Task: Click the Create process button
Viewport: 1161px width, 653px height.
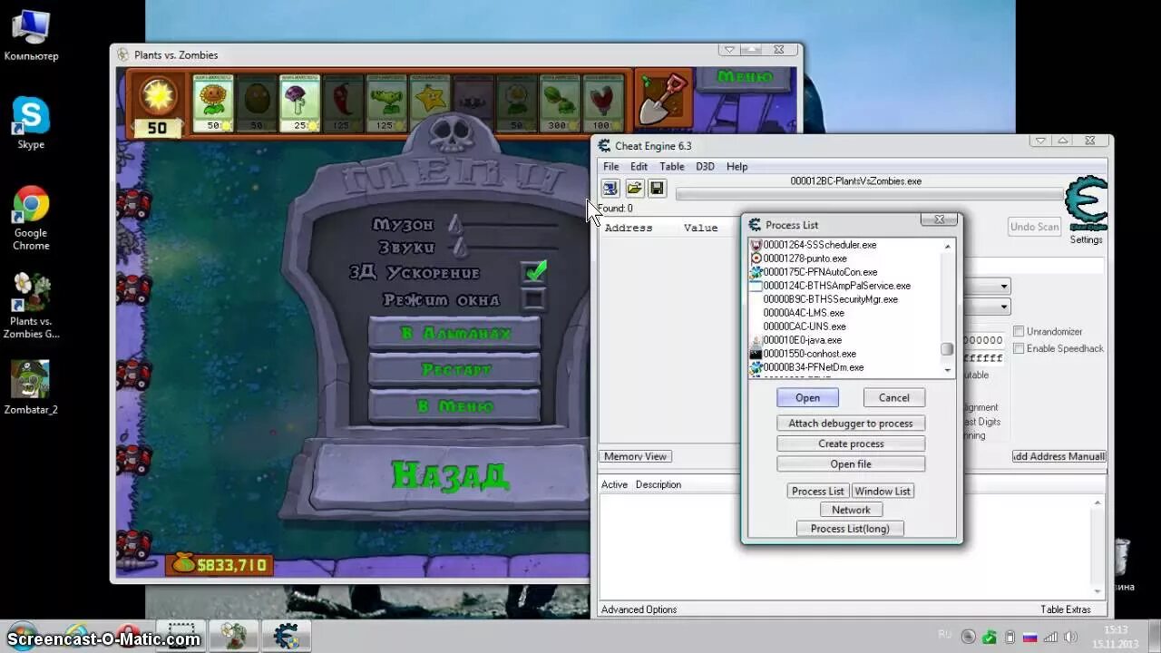Action: (851, 443)
